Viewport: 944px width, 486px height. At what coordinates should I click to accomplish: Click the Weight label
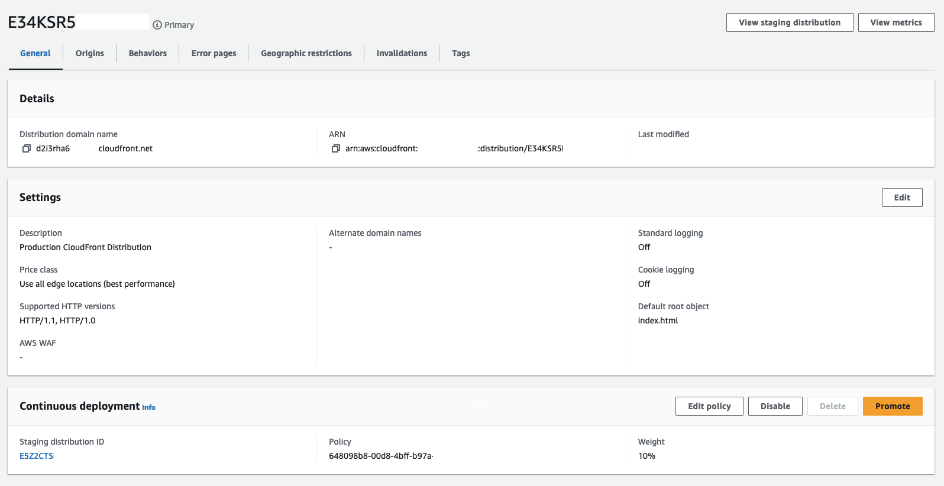click(x=651, y=442)
